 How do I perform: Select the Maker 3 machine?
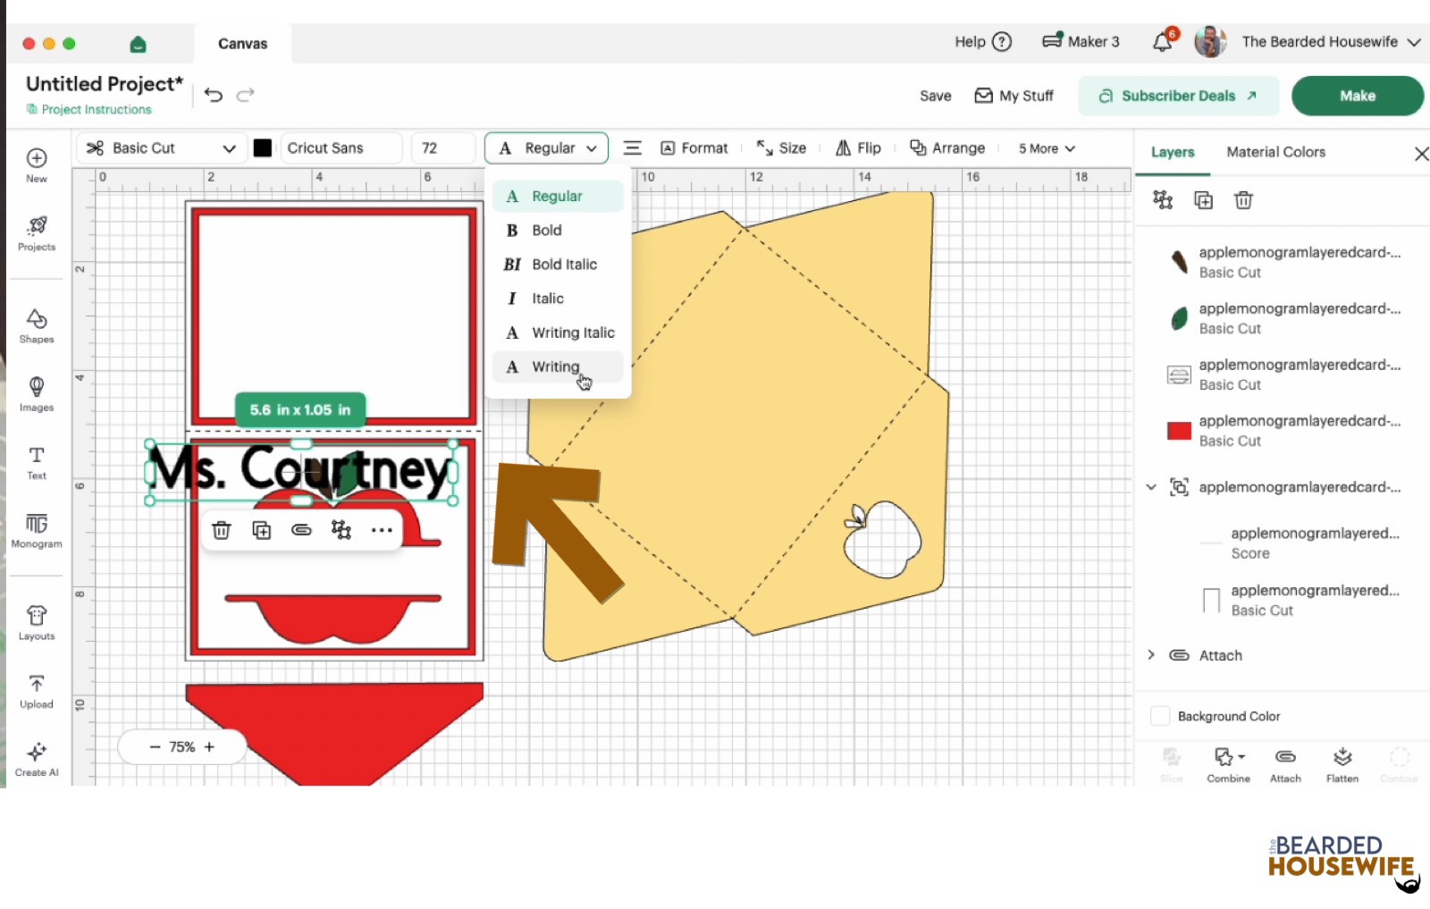(1081, 42)
